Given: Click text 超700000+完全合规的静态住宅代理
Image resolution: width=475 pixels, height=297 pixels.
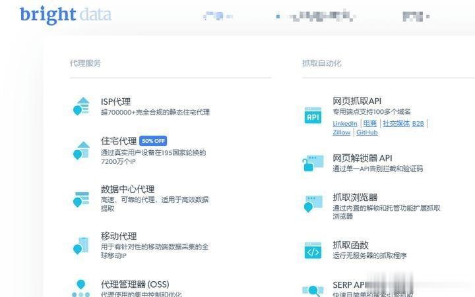Looking at the screenshot, I should tap(155, 112).
